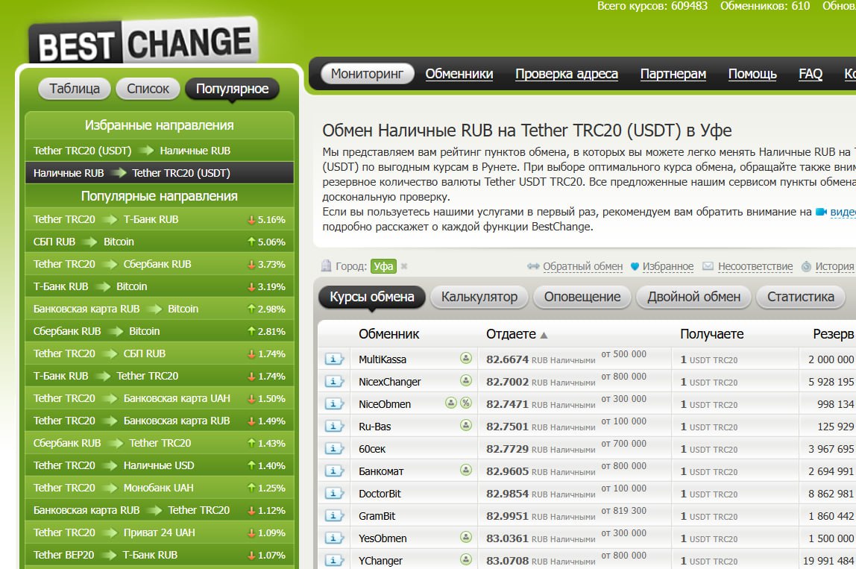
Task: Click verification badge icon next to Банкомат
Action: (x=466, y=470)
